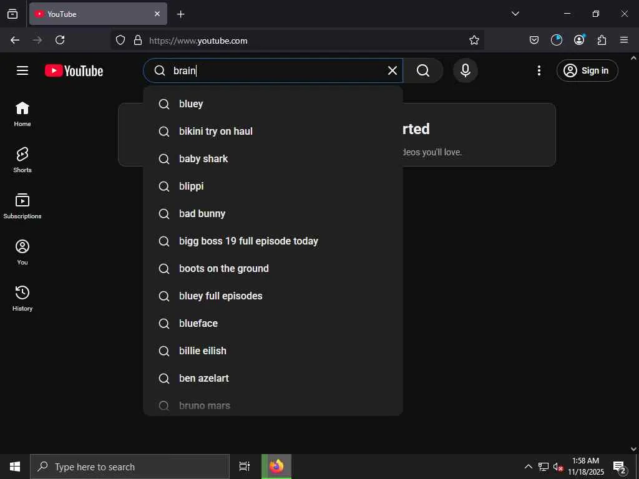Click the blue circular toolbar extension icon

[x=556, y=40]
